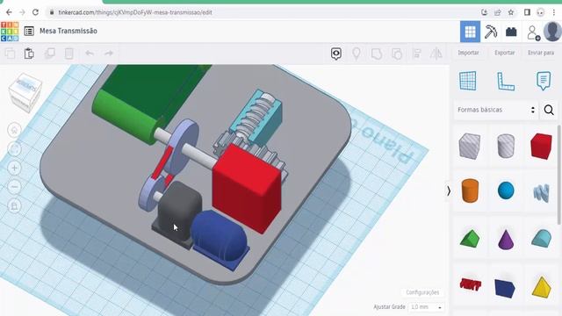This screenshot has height=316, width=562.
Task: Open the Blocks pickaxe mode
Action: (491, 32)
